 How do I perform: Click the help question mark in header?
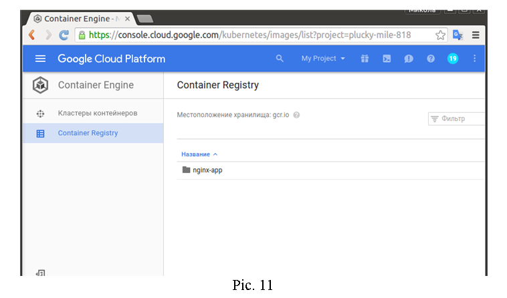(431, 58)
